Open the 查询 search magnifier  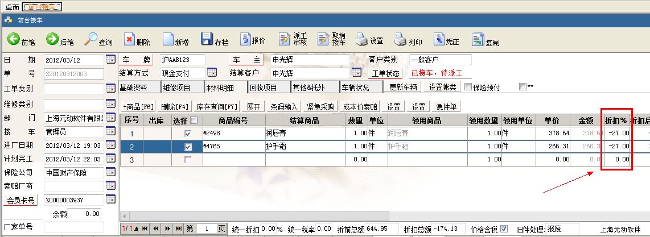[91, 39]
